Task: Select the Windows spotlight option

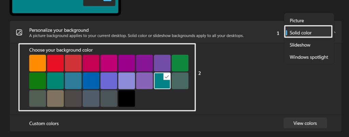Action: [309, 57]
